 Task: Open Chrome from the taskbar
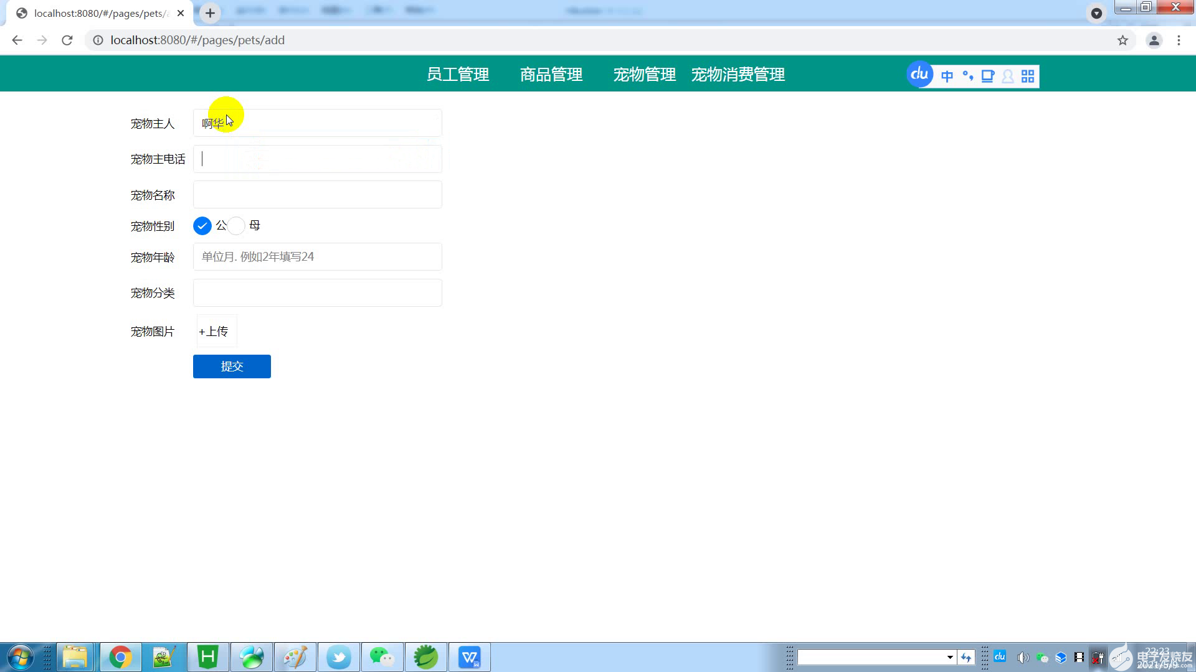tap(120, 657)
